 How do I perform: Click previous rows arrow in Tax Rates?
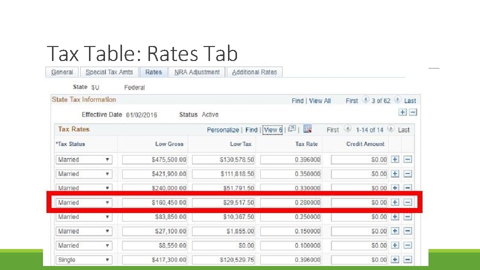[x=347, y=129]
